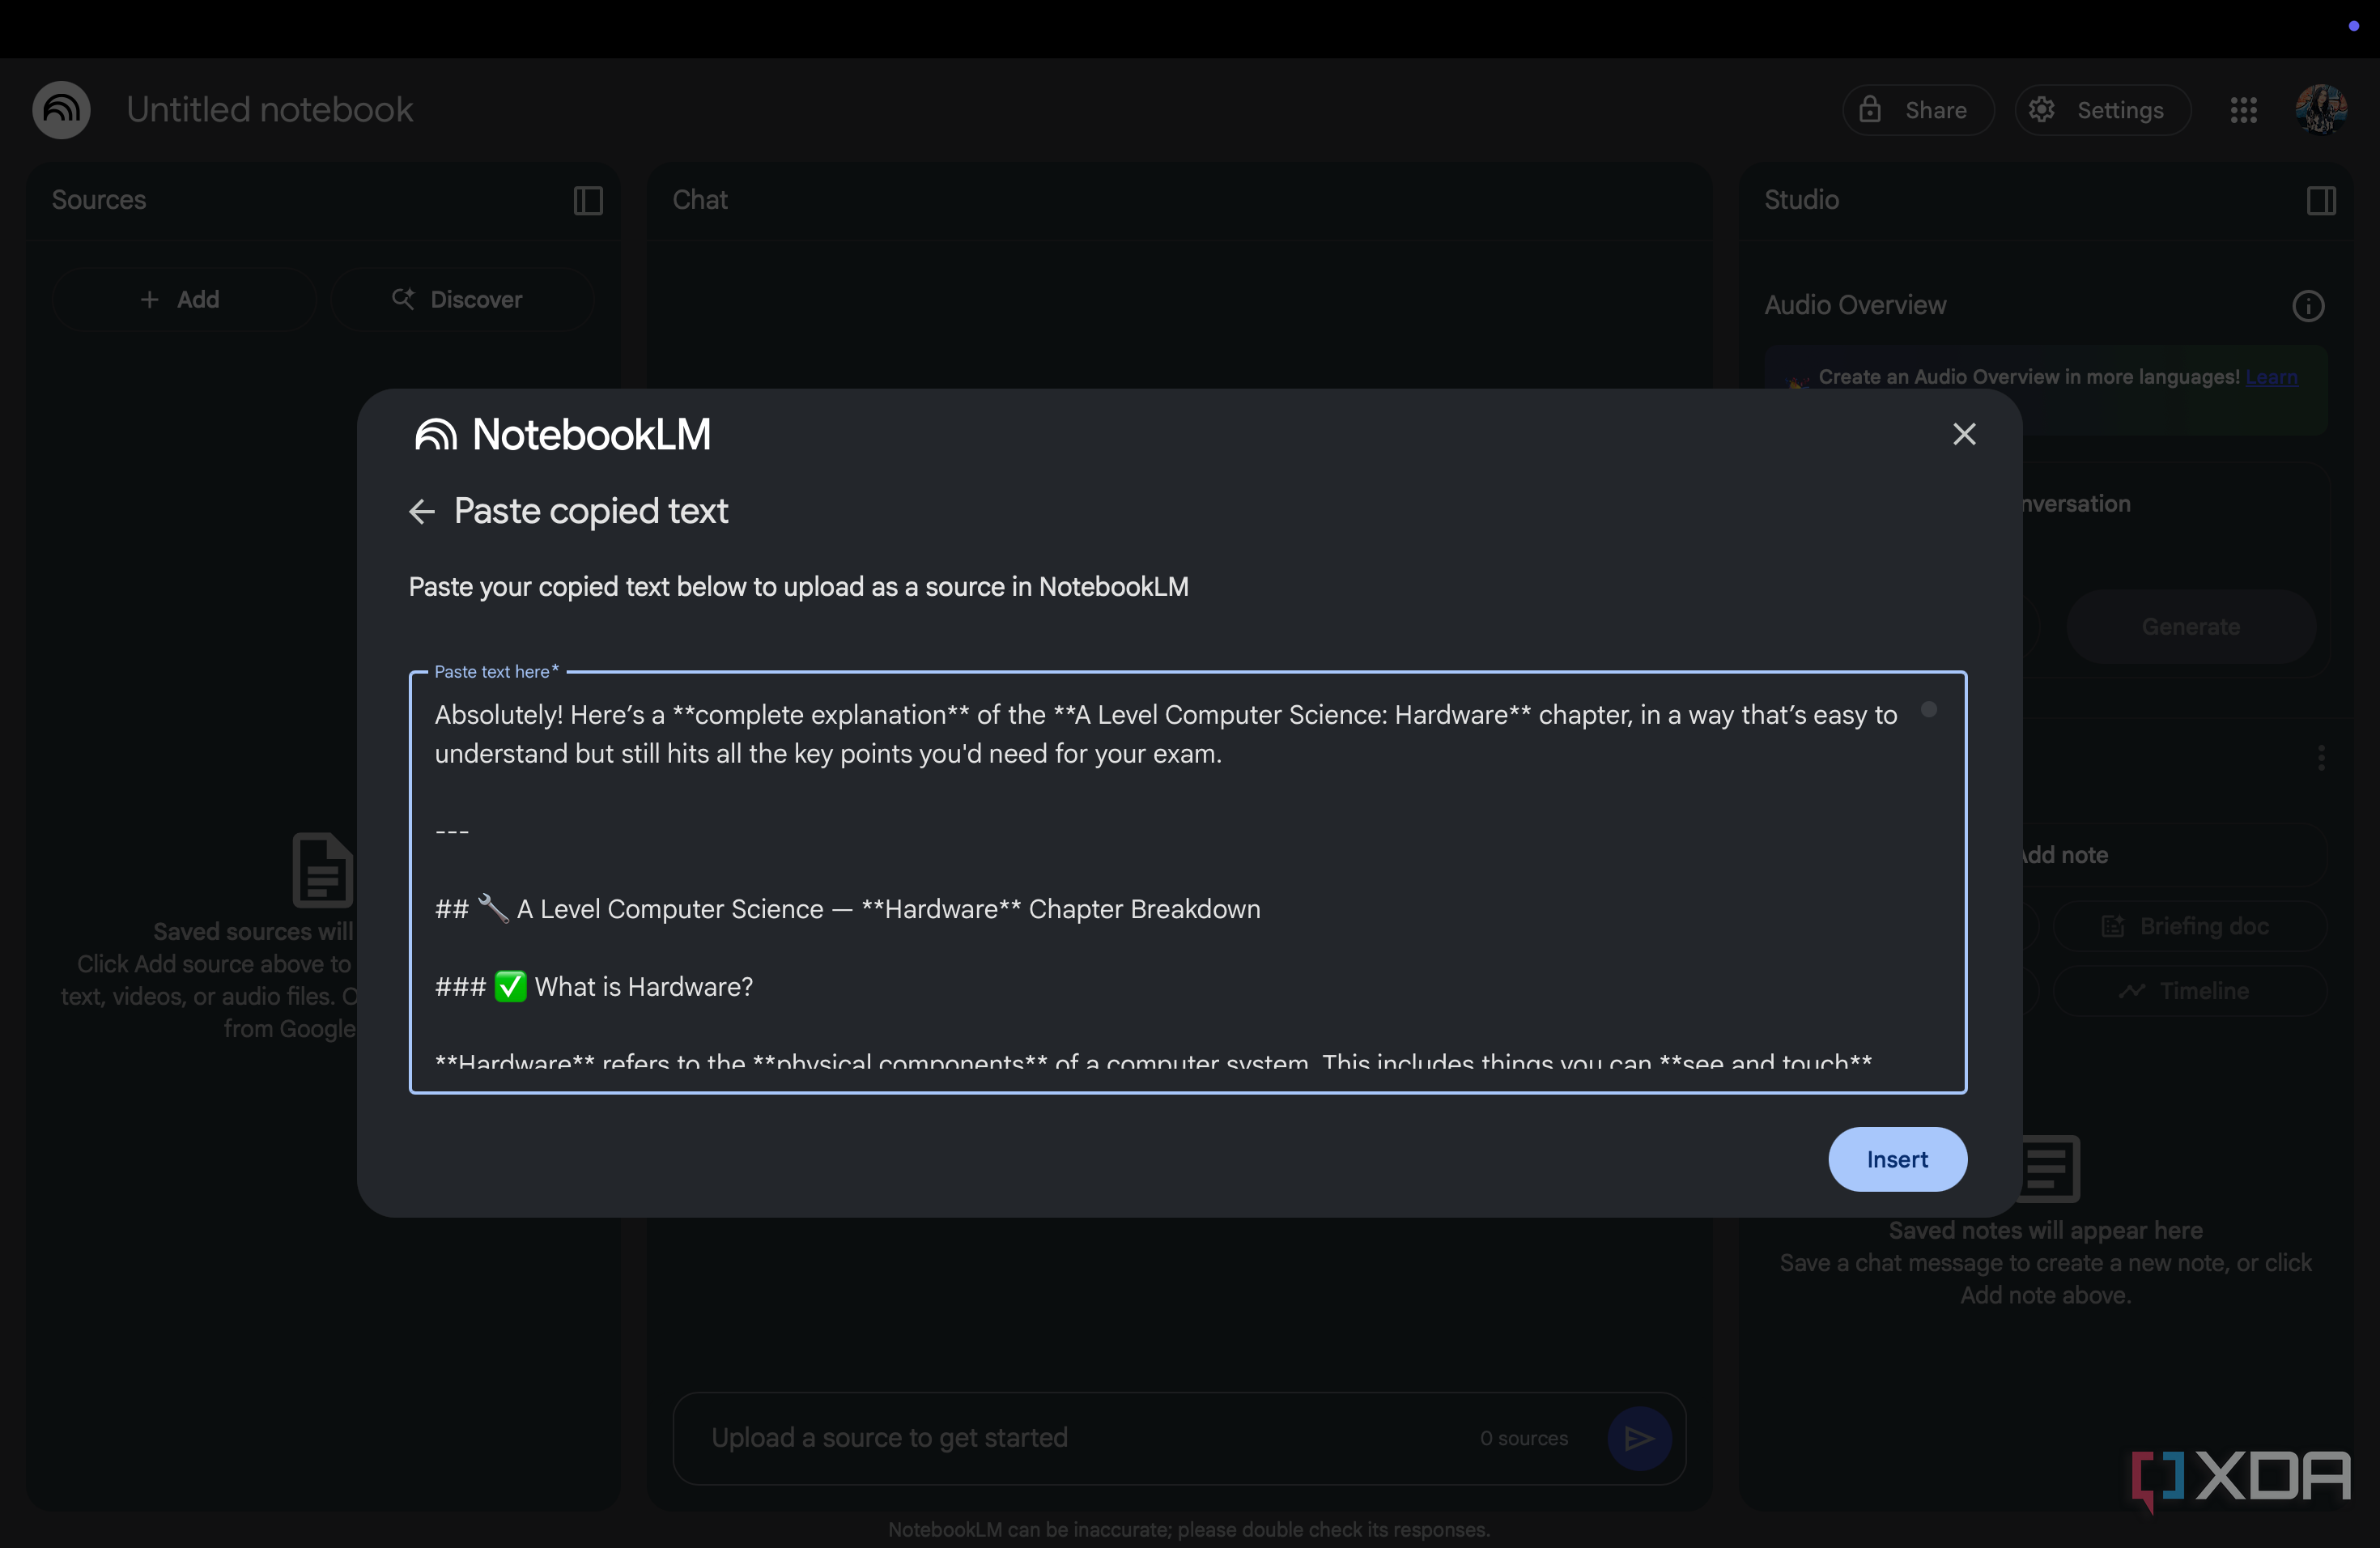Select the Sources panel header
The height and width of the screenshot is (1548, 2380).
point(99,200)
